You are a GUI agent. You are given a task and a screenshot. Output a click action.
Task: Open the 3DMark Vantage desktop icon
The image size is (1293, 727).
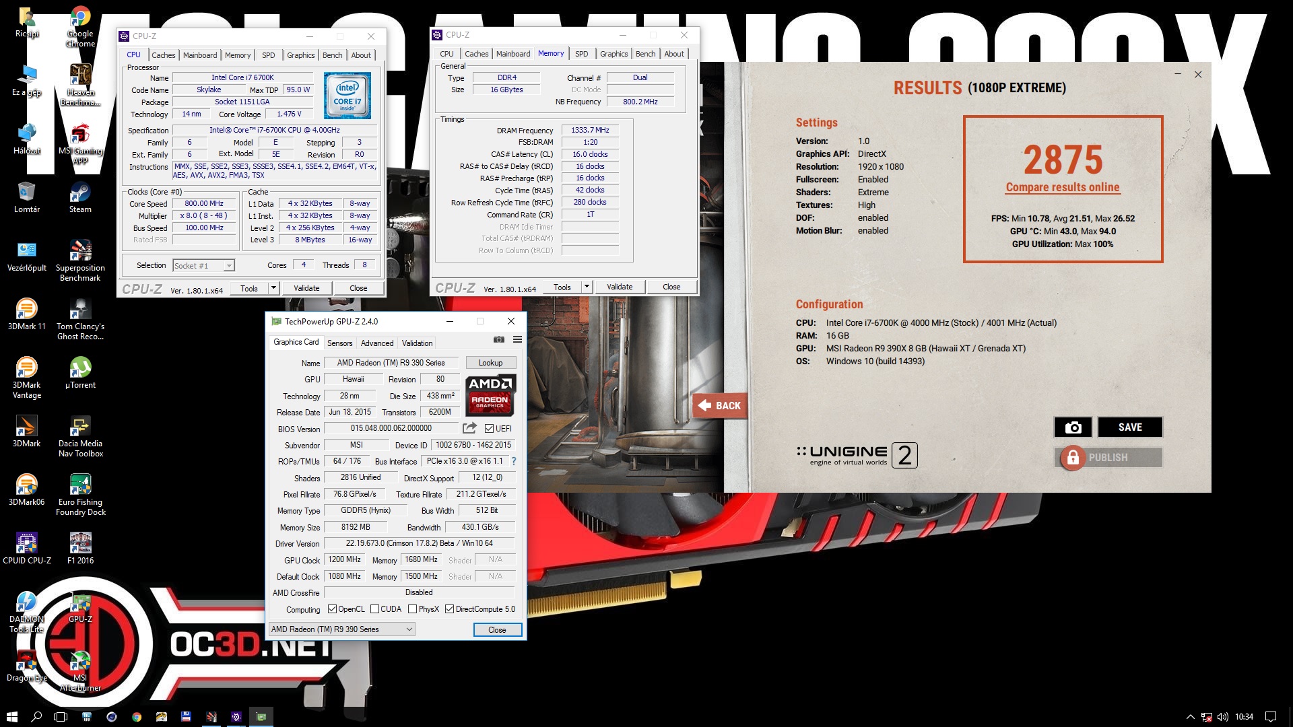click(x=27, y=378)
